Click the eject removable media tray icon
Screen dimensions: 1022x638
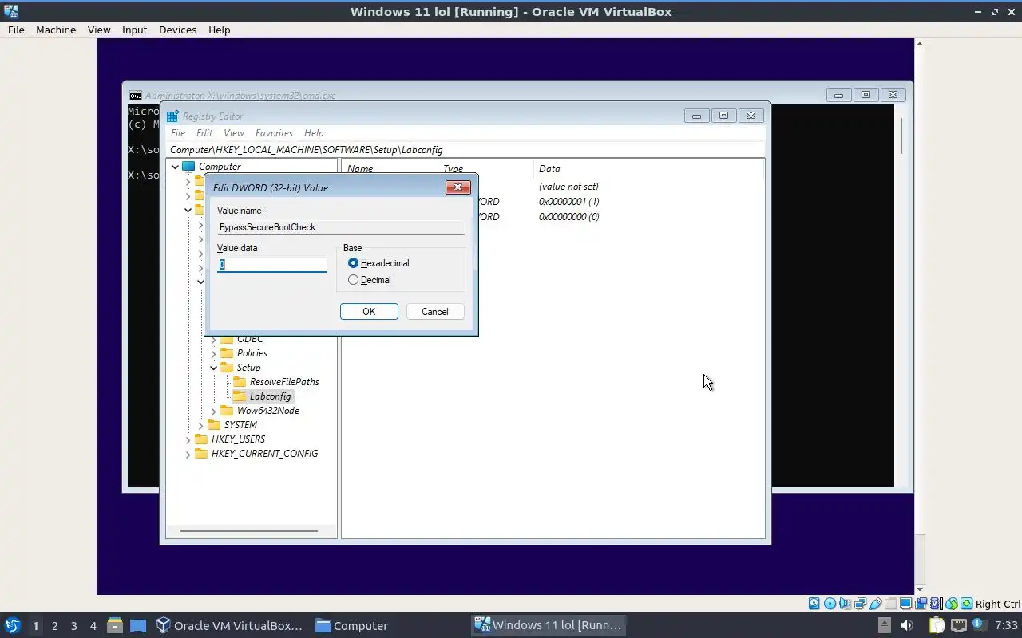pyautogui.click(x=884, y=625)
